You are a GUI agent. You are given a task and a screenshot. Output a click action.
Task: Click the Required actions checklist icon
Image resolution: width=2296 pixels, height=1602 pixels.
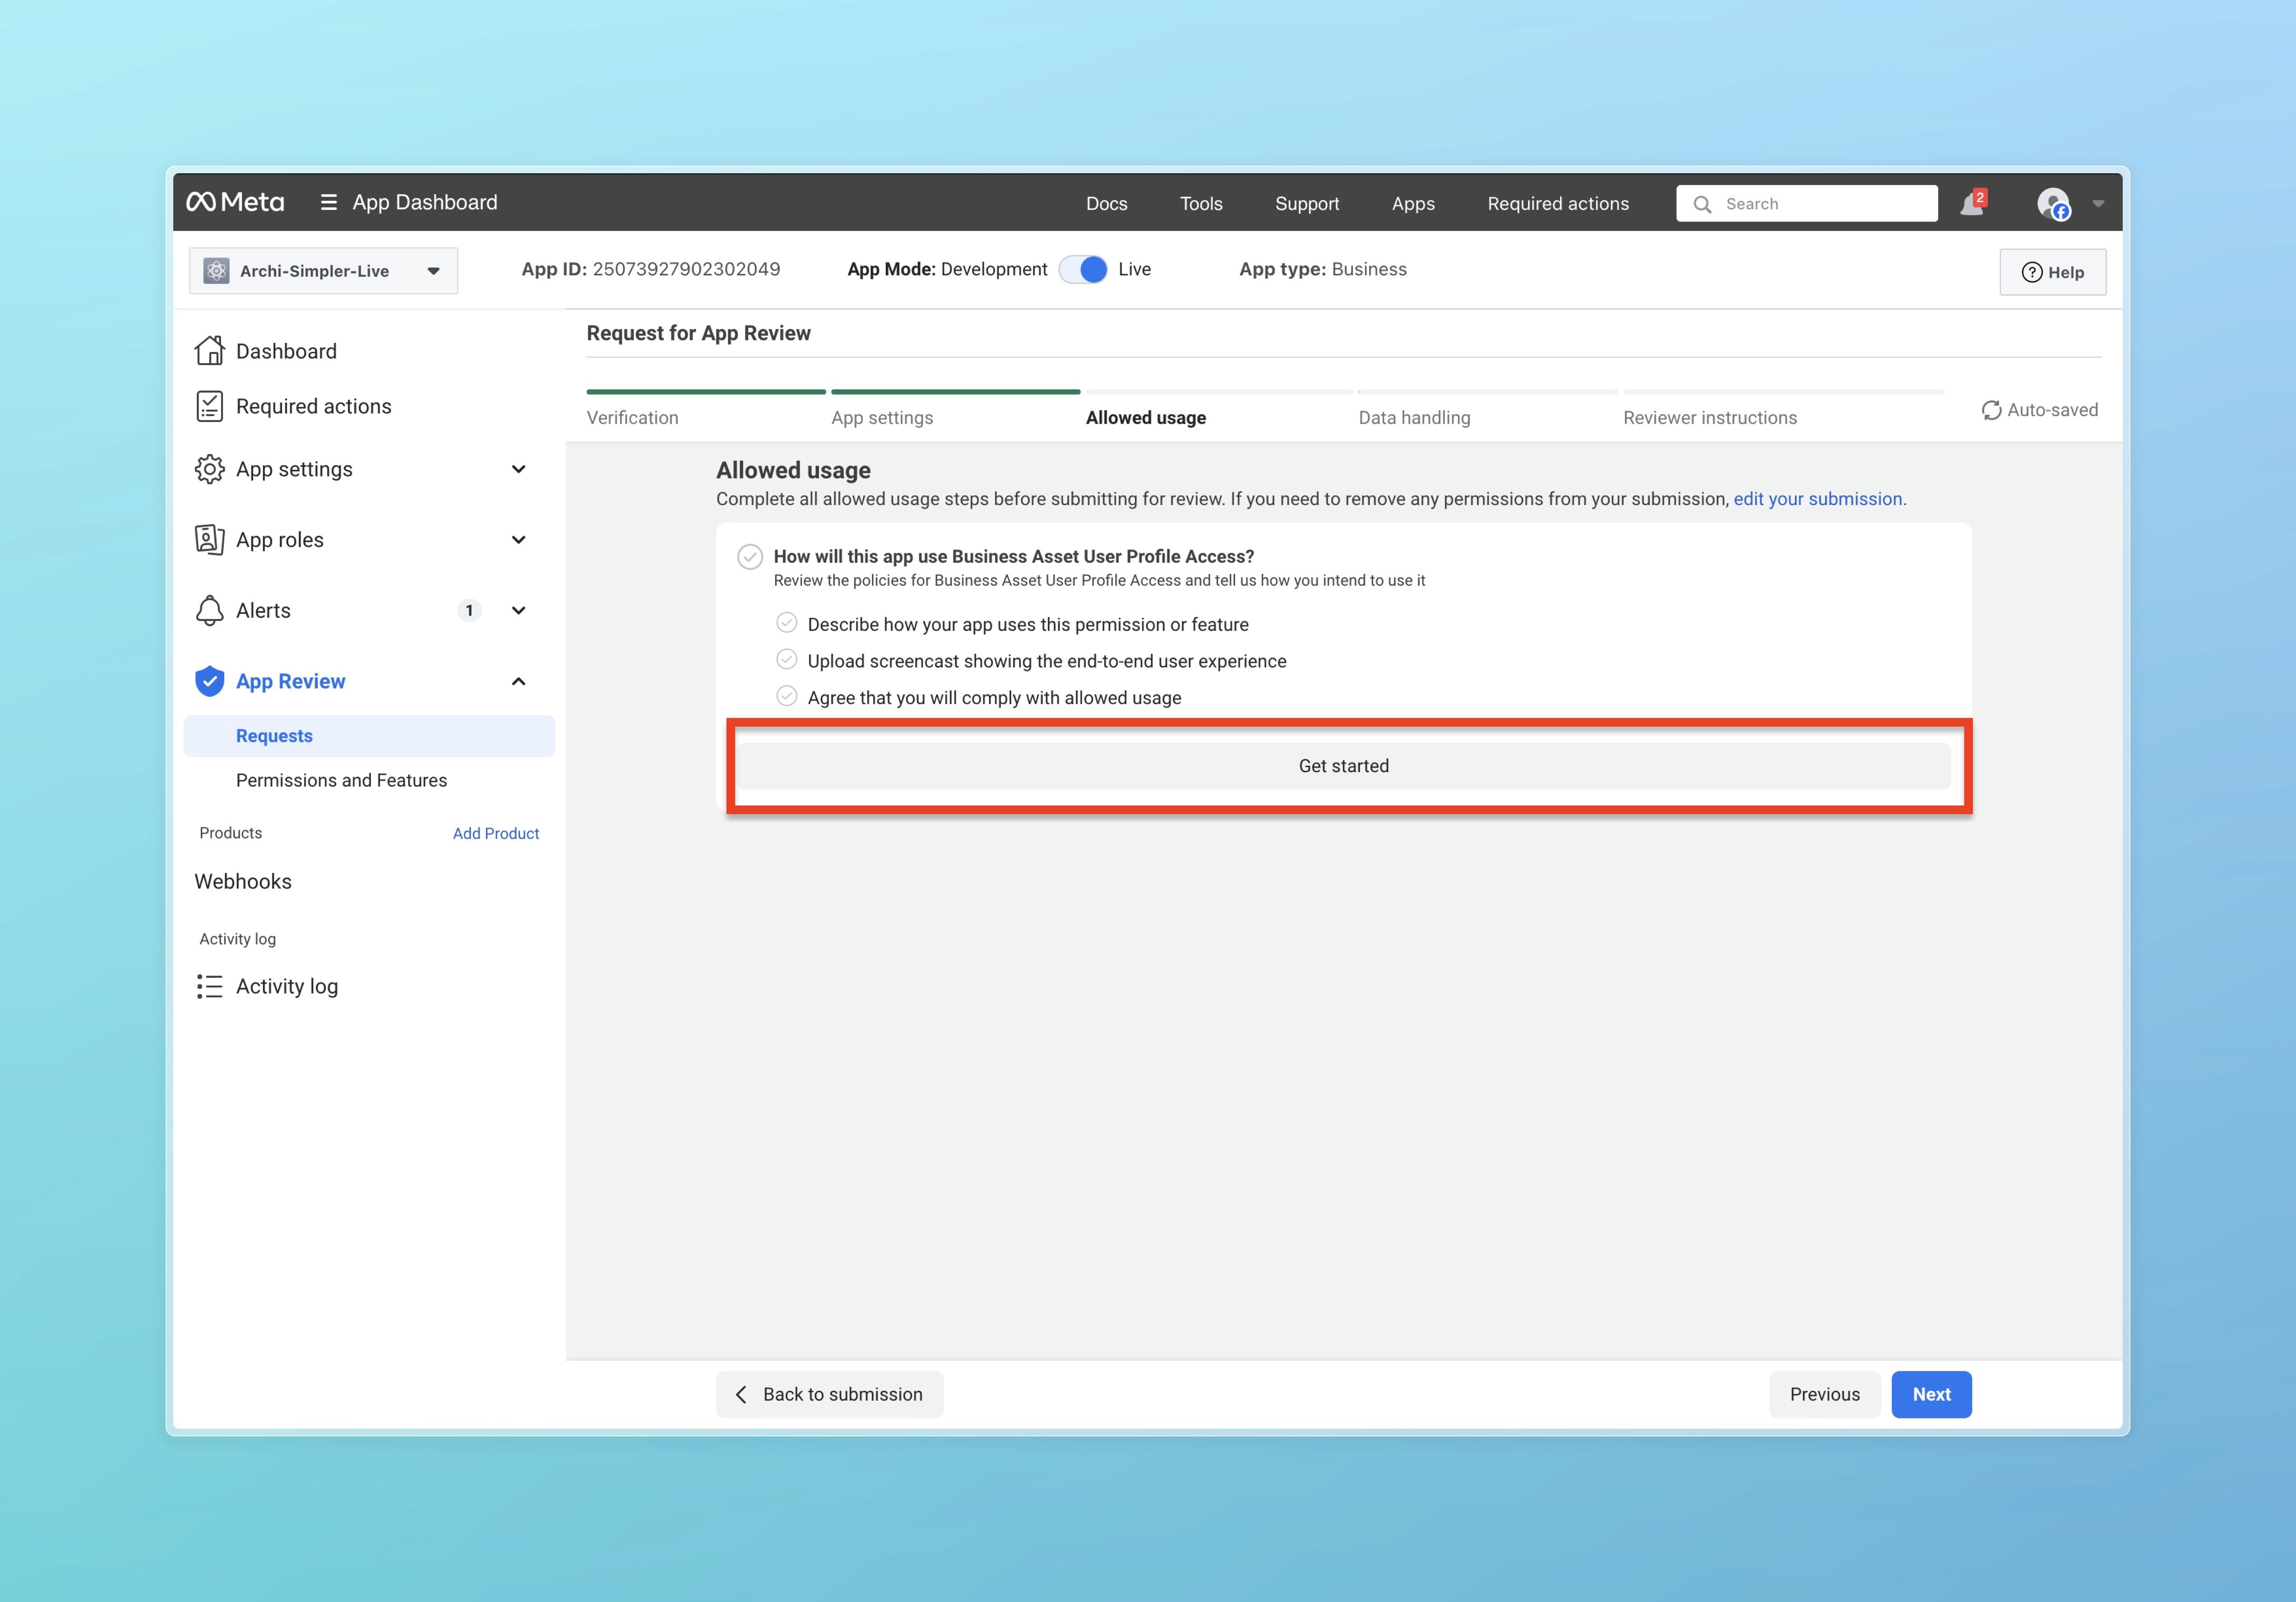[209, 406]
